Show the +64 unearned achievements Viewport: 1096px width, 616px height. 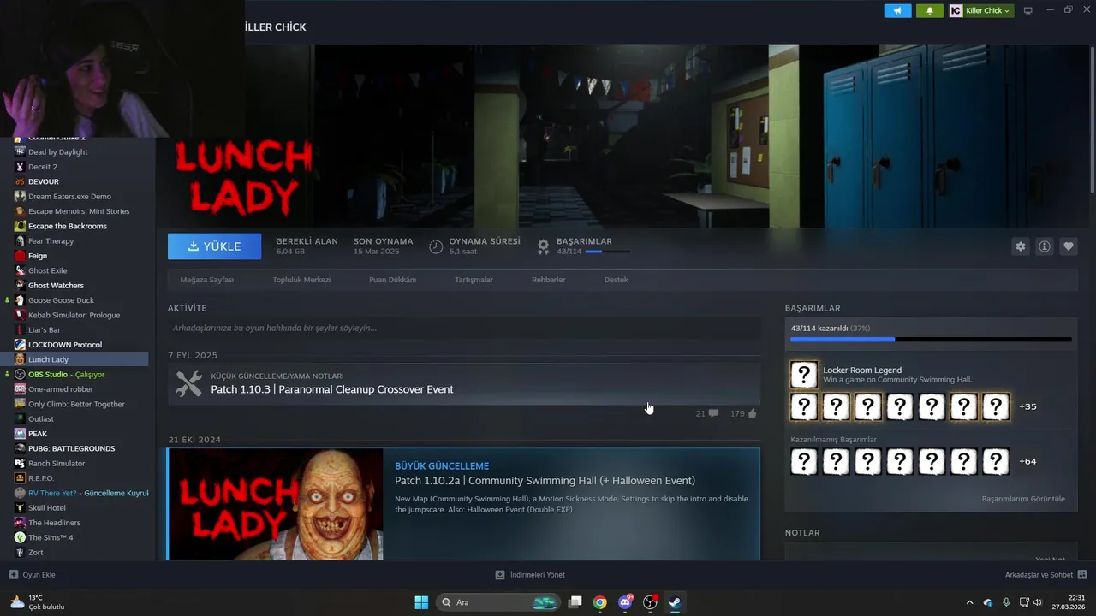click(1027, 461)
